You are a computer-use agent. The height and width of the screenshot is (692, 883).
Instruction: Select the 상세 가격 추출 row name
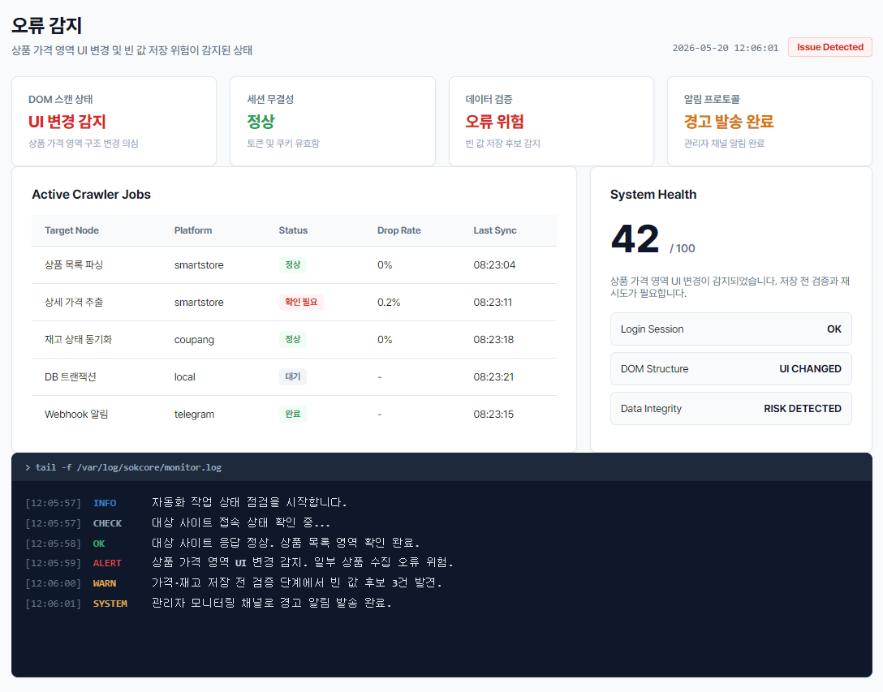click(x=74, y=303)
